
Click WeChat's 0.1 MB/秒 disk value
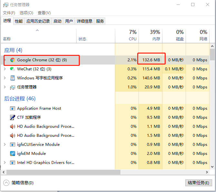click(x=174, y=69)
